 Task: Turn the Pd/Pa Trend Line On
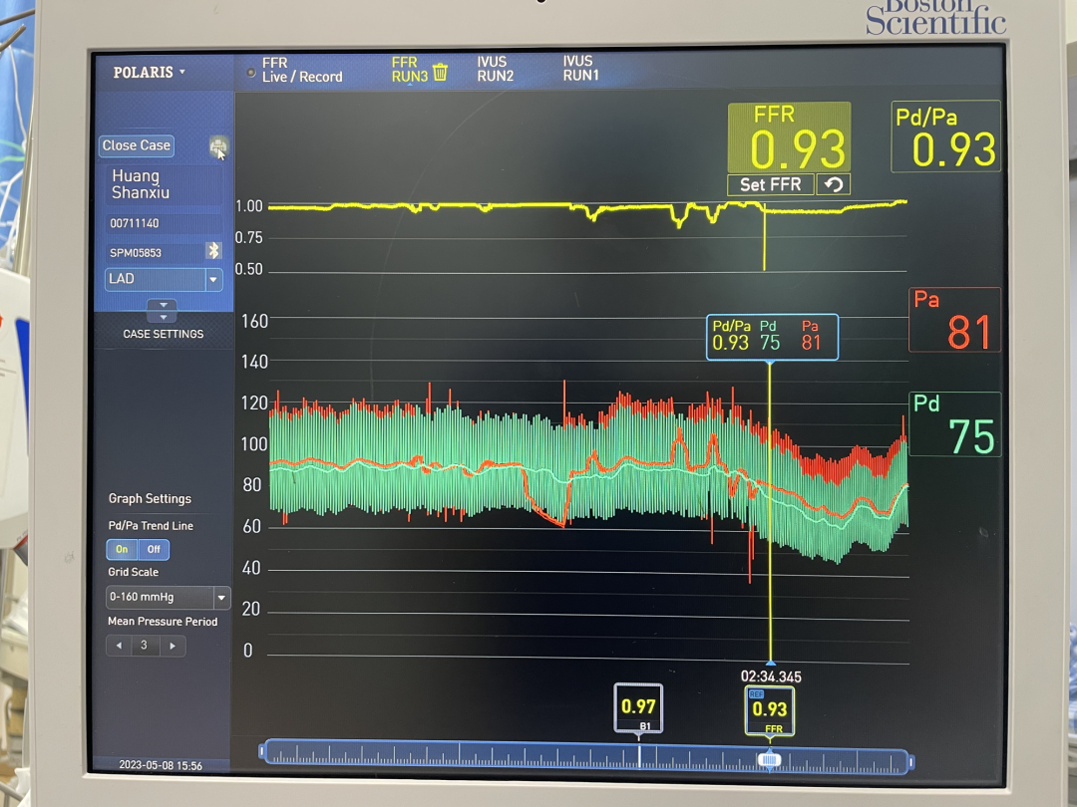[x=122, y=549]
